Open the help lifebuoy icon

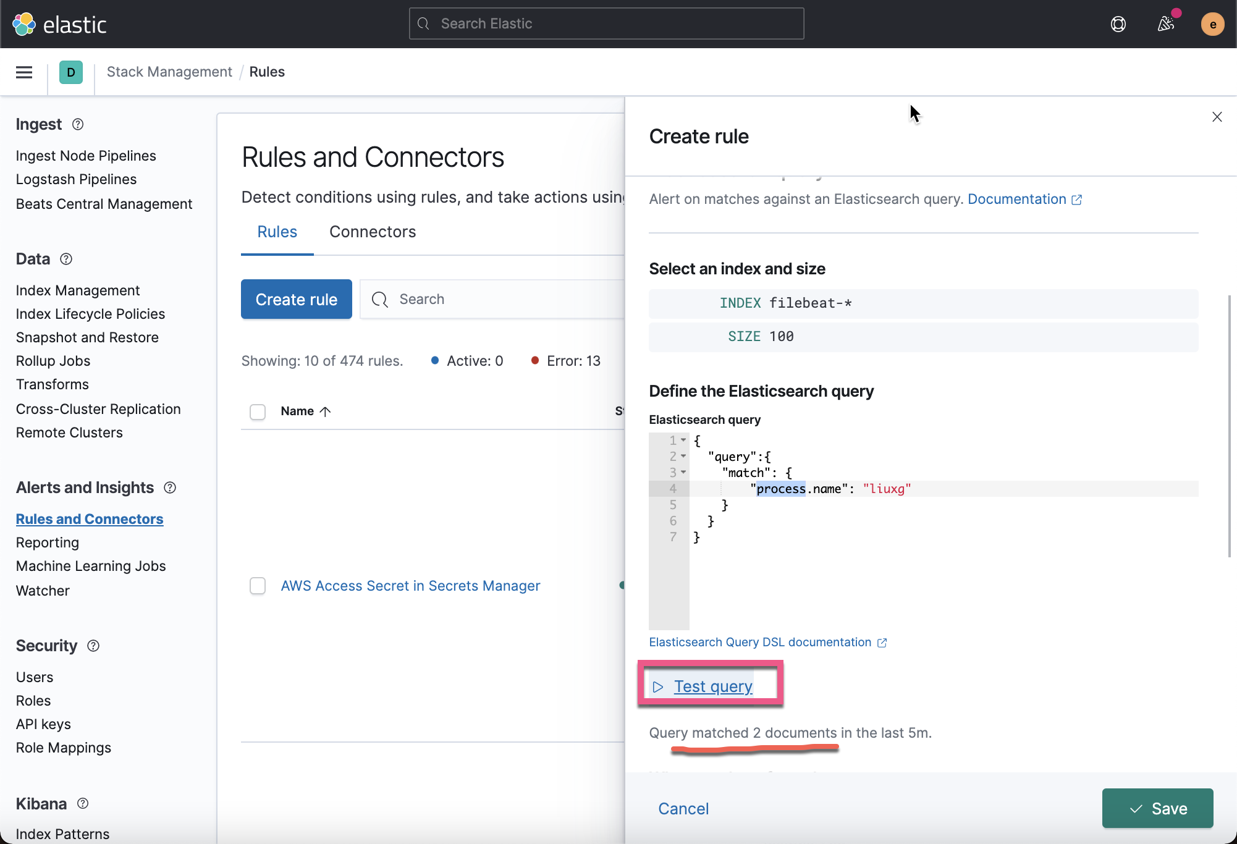(x=1118, y=24)
